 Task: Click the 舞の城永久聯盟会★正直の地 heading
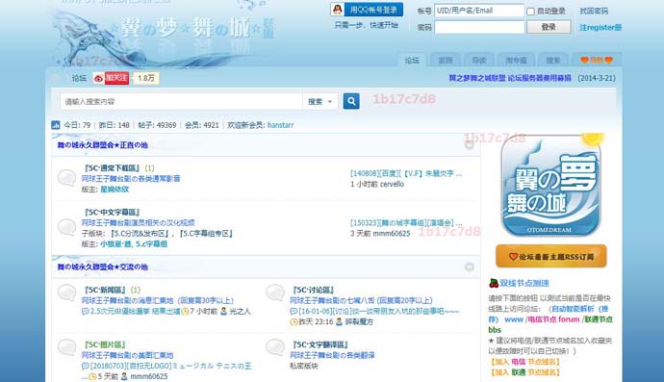click(102, 145)
